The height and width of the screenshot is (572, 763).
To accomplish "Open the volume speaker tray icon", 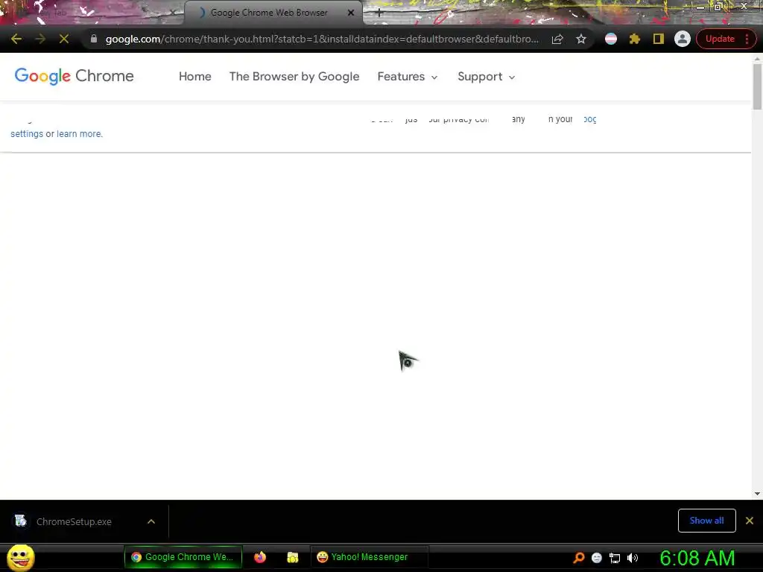I will [x=632, y=558].
